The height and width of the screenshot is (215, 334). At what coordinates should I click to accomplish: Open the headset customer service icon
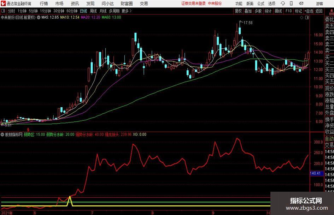(x=283, y=4)
